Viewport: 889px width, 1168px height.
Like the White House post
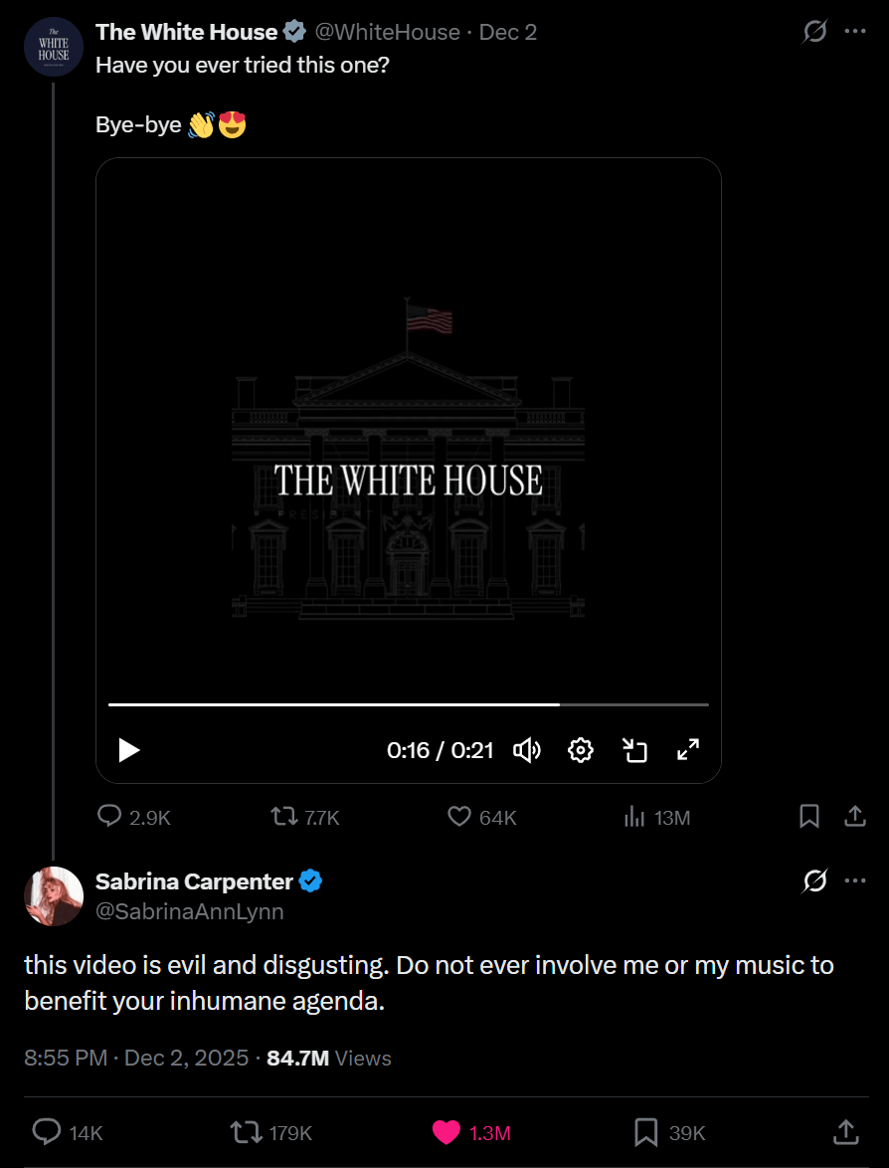pyautogui.click(x=459, y=817)
